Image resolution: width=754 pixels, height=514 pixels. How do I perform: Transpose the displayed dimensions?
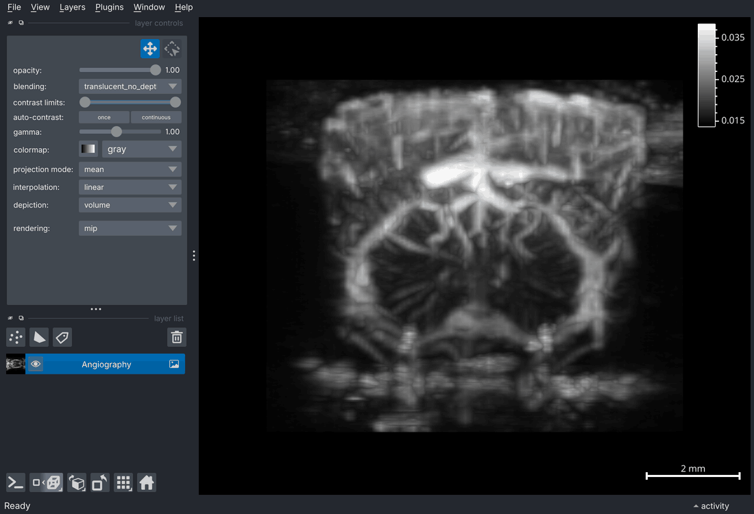99,482
